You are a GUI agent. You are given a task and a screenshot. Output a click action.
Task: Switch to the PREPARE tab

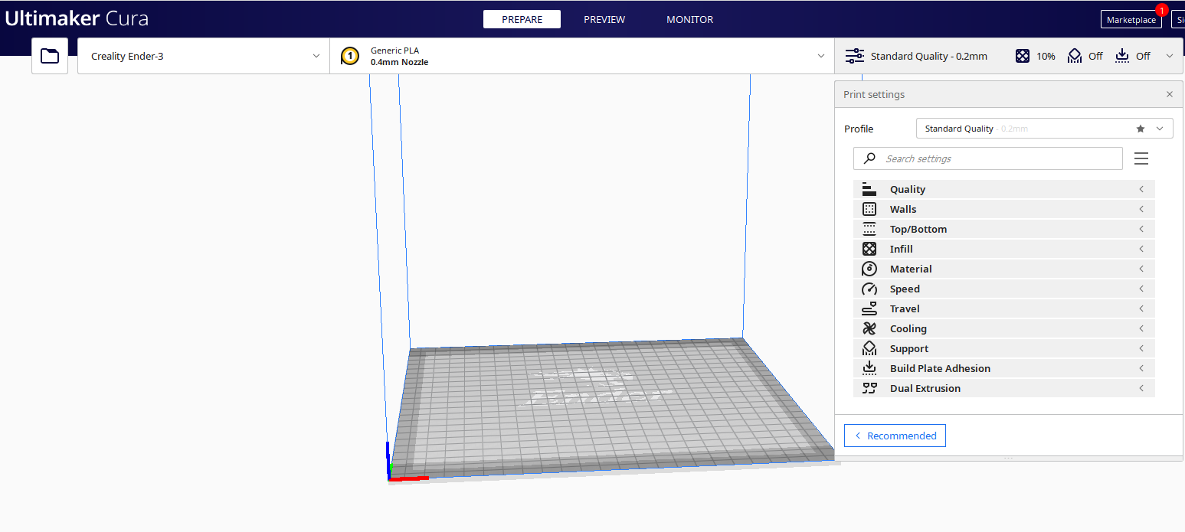pos(522,19)
